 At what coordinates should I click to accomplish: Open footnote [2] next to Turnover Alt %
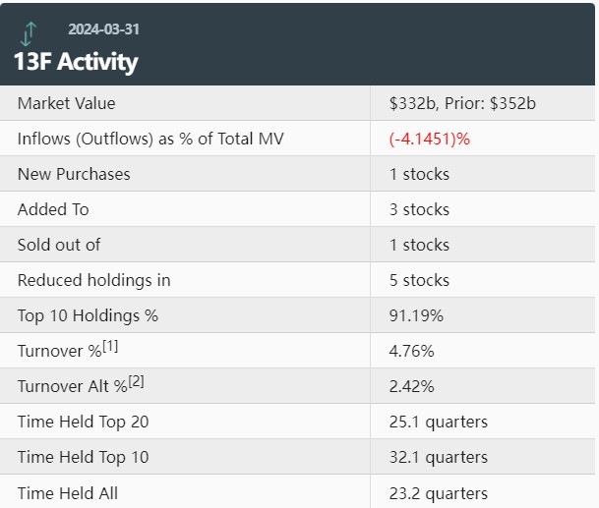point(136,382)
